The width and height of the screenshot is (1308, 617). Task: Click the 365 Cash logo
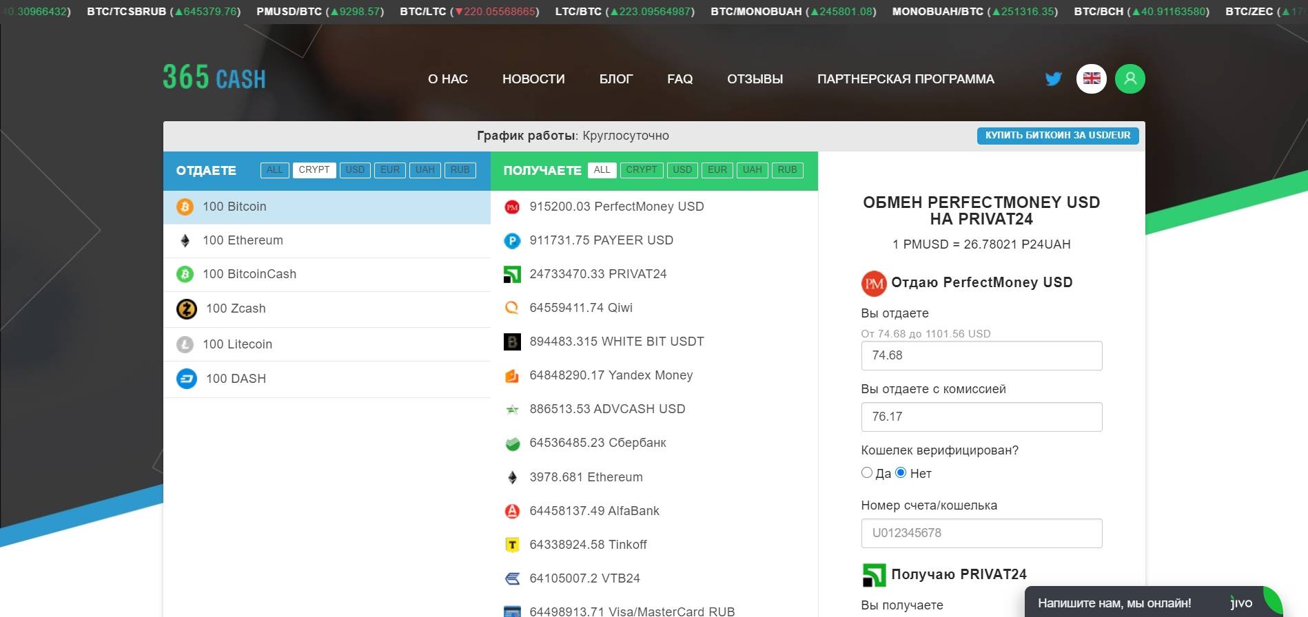214,77
